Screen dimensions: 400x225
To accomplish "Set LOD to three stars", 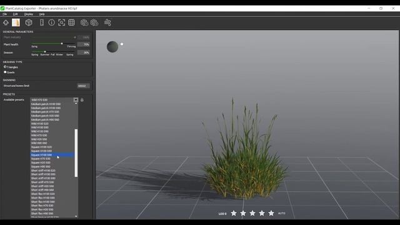I will click(252, 213).
